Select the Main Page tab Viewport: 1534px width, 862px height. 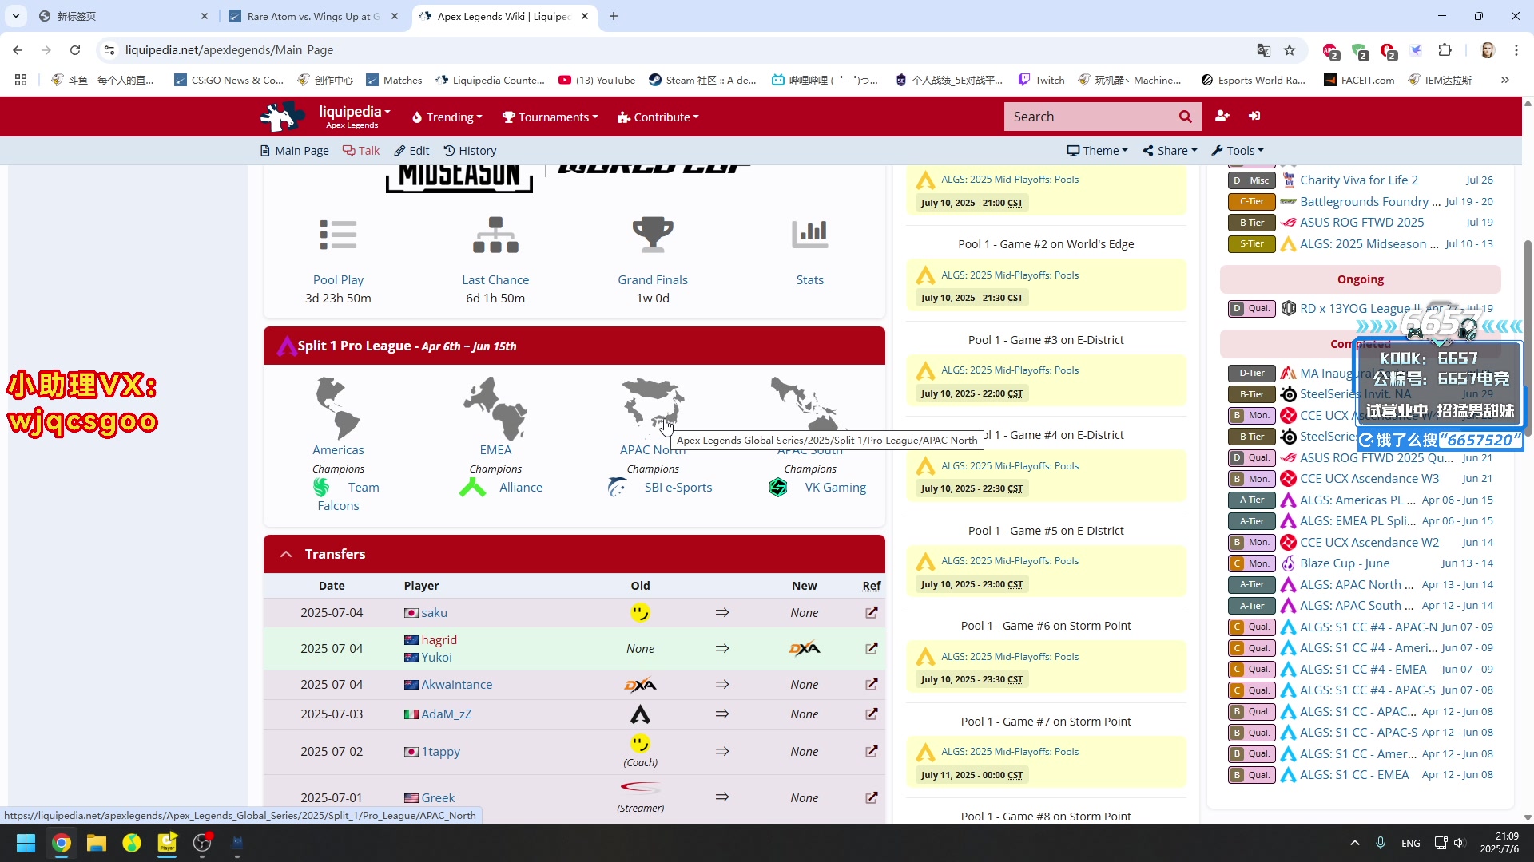click(294, 151)
